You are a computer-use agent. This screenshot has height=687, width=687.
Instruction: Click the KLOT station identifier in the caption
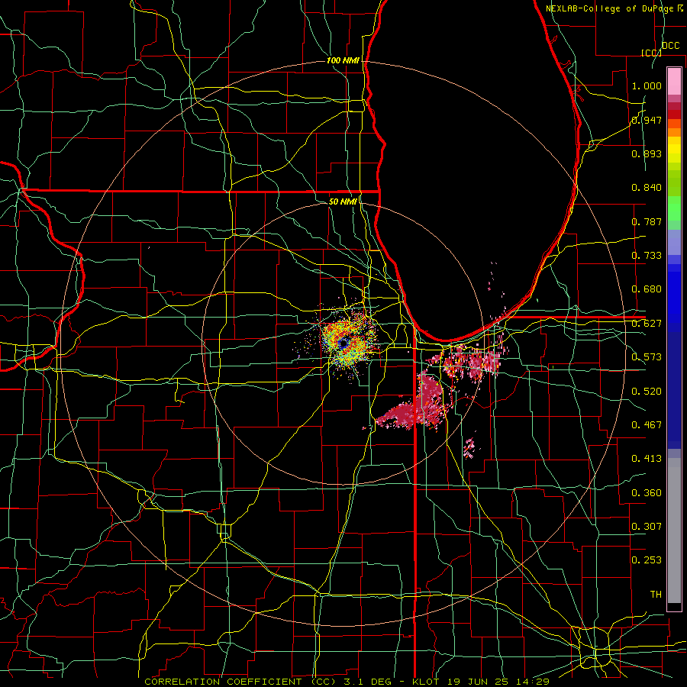(x=425, y=682)
